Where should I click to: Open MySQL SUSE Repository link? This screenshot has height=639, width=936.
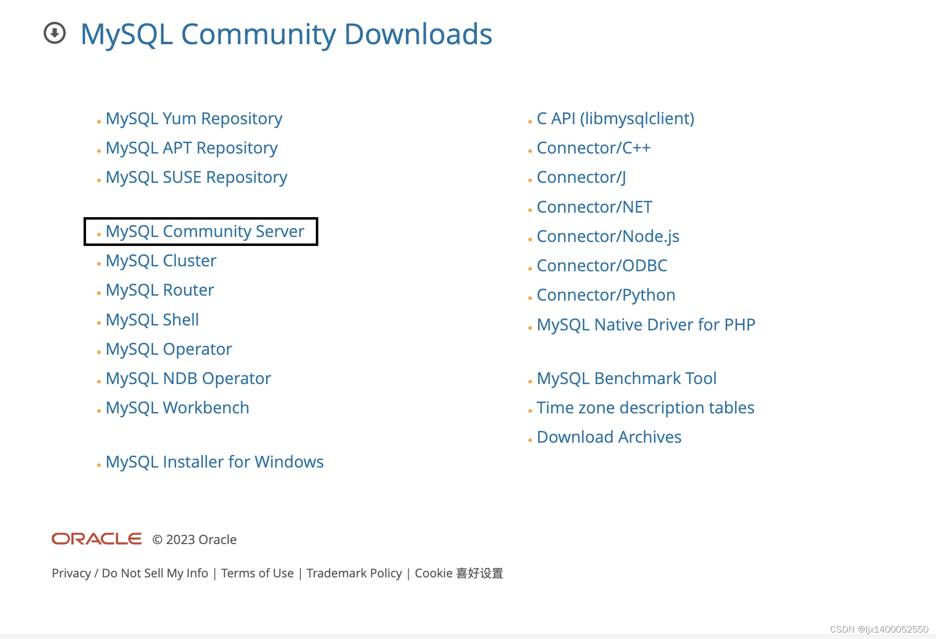coord(196,177)
